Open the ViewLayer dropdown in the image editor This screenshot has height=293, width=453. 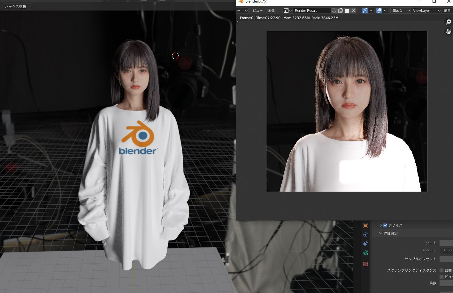point(425,11)
